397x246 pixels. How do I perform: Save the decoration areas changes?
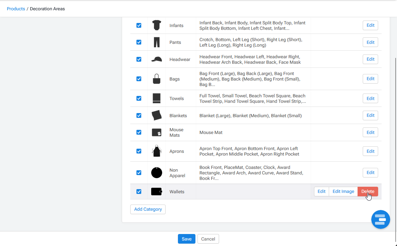187,239
